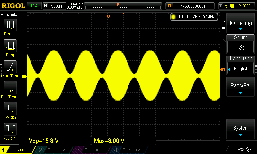The image size is (257, 154).
Task: Click the Vpp=15.8 V measurement box
Action: click(58, 141)
